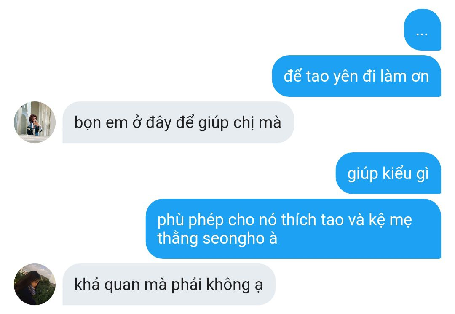The height and width of the screenshot is (314, 455).
Task: Select the 'phù phép cho nó thích tao' message
Action: click(293, 229)
